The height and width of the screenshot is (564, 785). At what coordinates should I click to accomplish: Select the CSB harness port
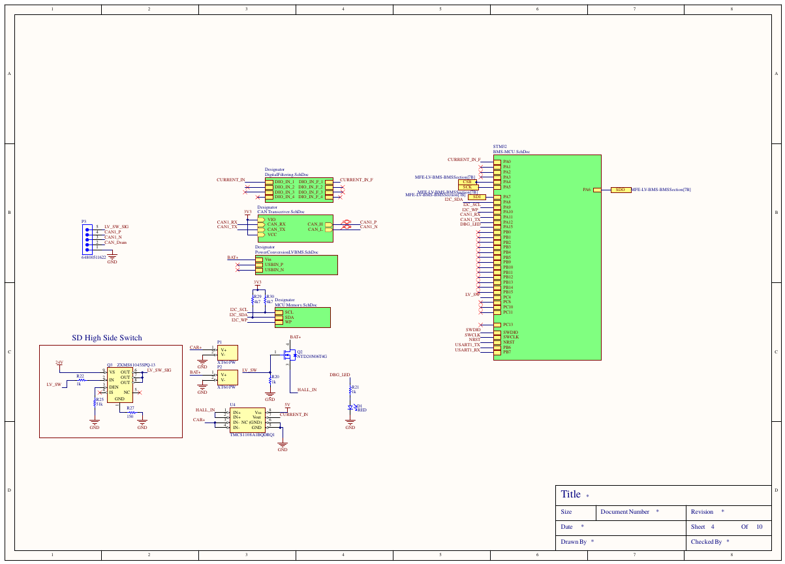click(x=467, y=182)
